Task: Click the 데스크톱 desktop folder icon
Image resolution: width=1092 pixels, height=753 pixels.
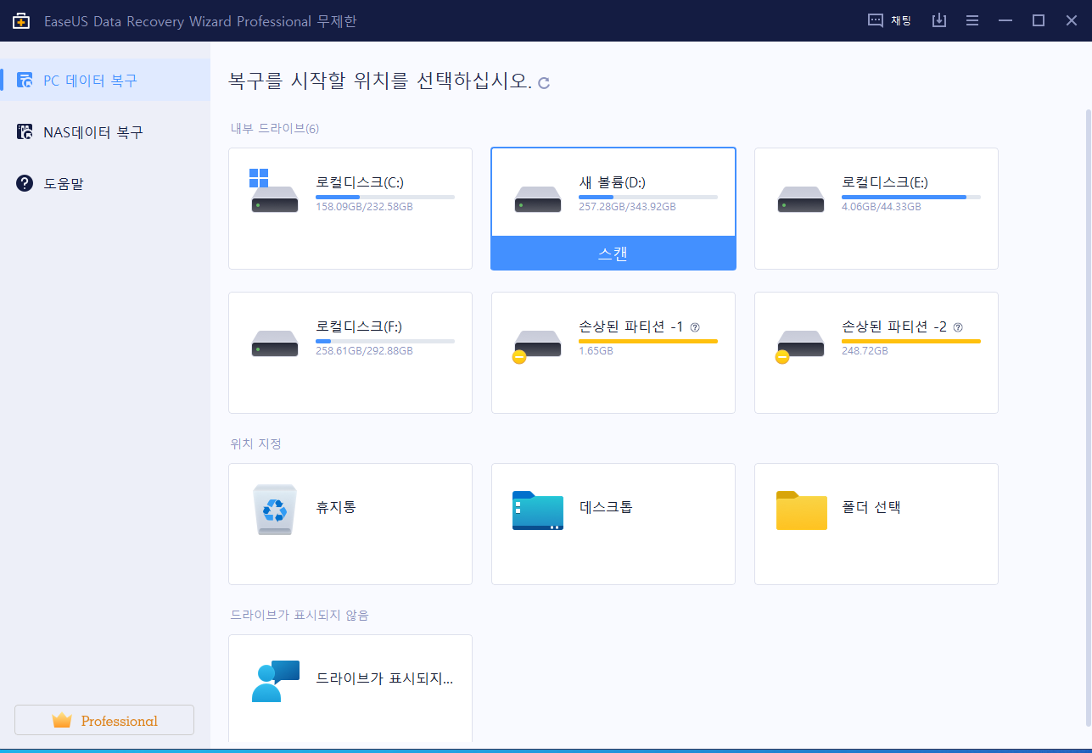Action: pos(538,510)
